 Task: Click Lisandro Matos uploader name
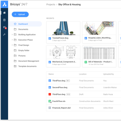[110, 88]
